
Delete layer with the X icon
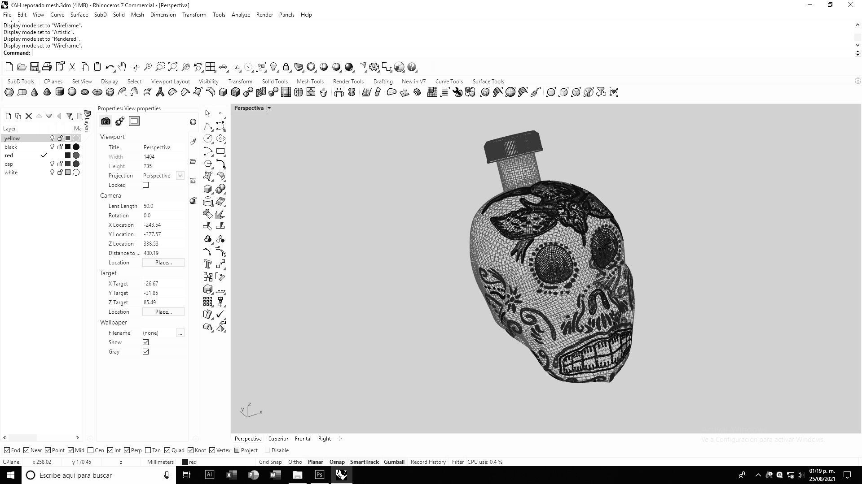(29, 116)
